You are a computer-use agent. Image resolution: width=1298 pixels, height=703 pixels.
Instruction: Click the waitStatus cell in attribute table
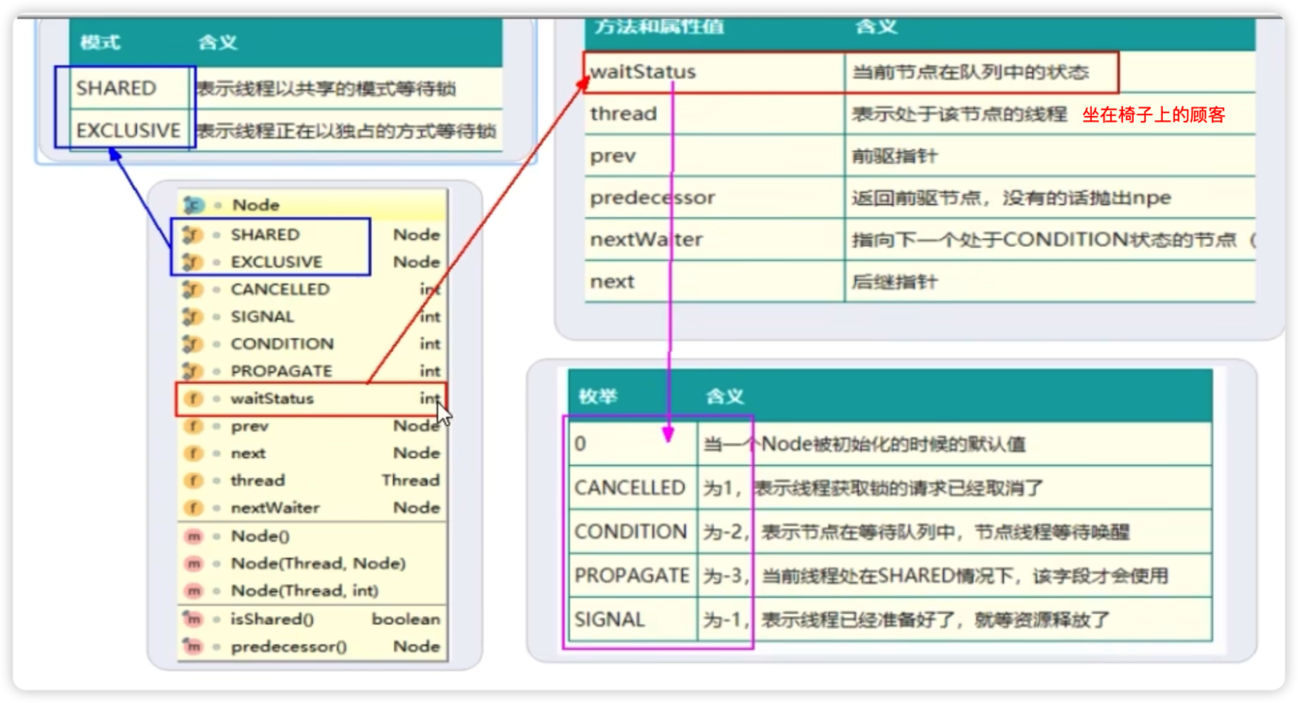pyautogui.click(x=714, y=72)
